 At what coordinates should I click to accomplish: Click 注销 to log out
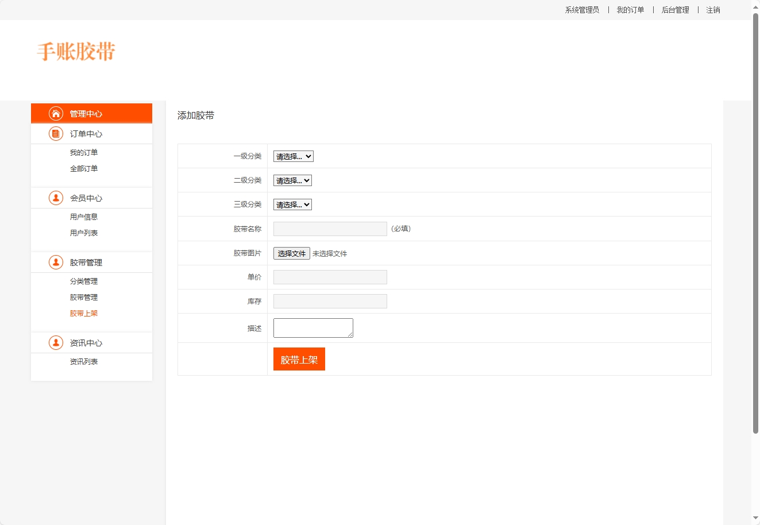tap(713, 10)
